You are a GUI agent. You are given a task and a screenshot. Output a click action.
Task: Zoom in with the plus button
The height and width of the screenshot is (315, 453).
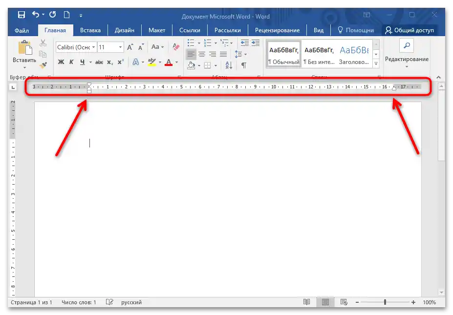click(413, 302)
